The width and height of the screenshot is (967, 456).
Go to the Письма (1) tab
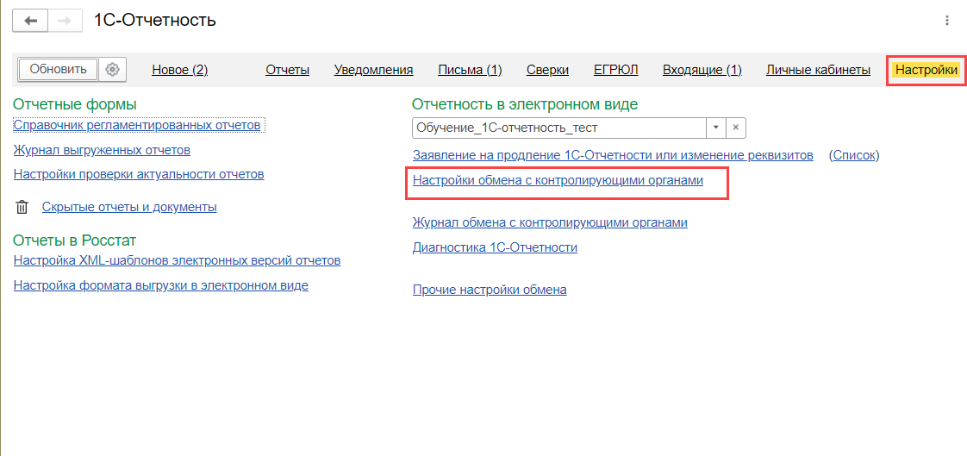tap(470, 70)
